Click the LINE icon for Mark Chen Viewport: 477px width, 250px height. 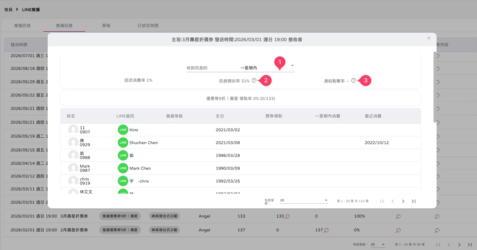click(123, 168)
